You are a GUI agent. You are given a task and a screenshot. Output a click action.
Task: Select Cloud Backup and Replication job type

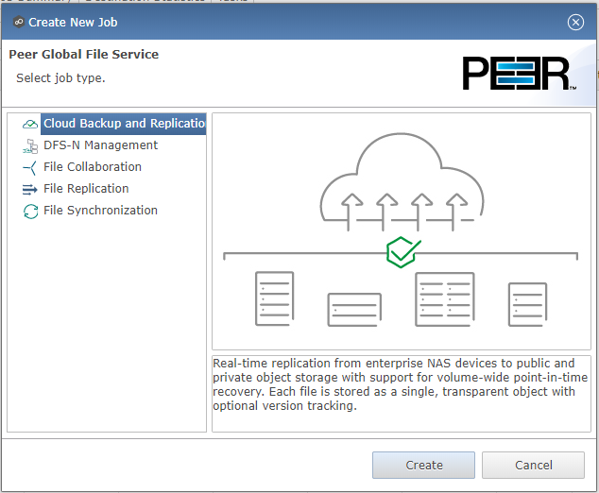tap(124, 124)
